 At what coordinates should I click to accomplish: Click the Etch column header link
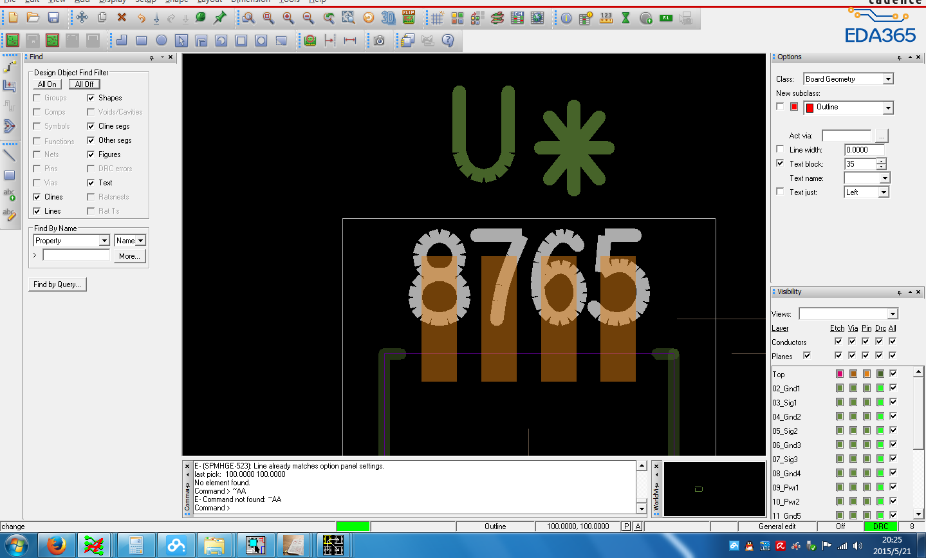pyautogui.click(x=837, y=328)
